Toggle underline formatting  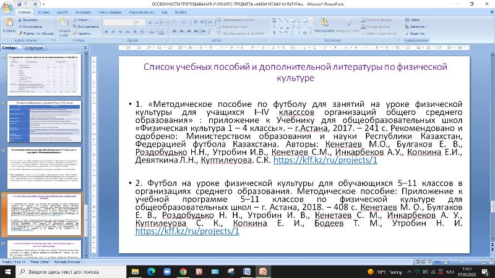pos(120,32)
